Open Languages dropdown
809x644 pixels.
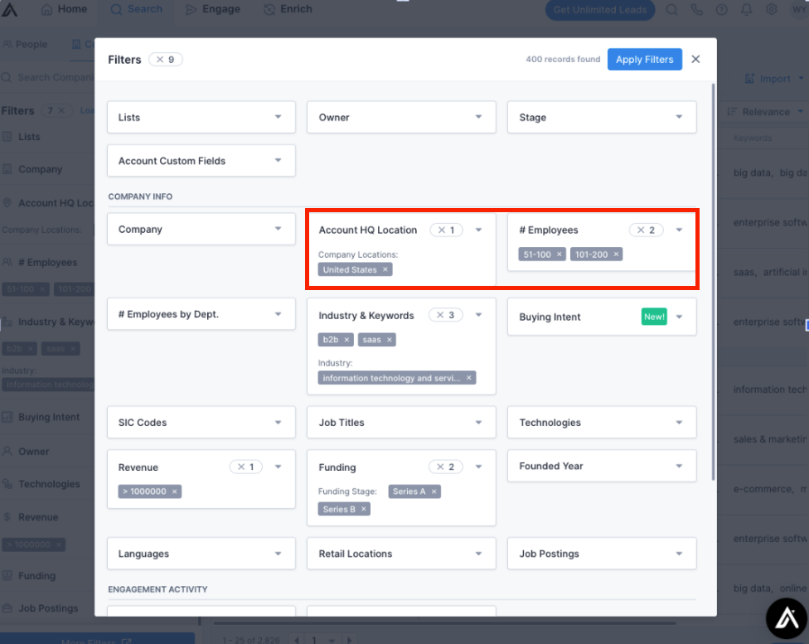[201, 553]
